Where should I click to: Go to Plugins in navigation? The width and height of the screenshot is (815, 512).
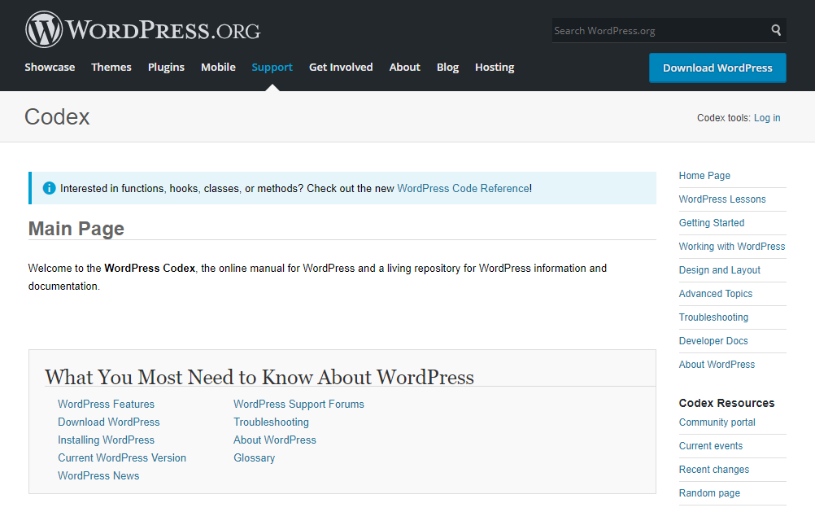166,67
